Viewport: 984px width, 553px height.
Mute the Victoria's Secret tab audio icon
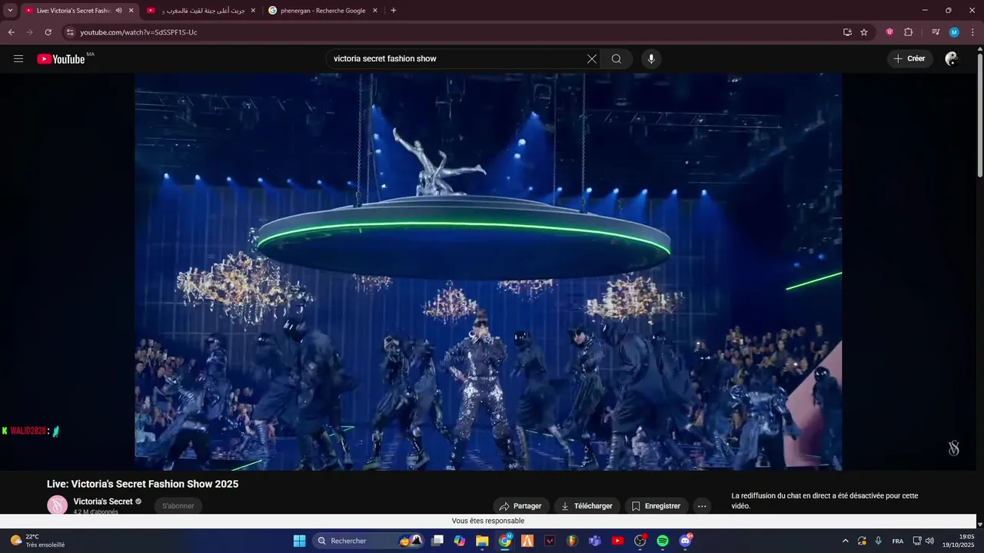tap(118, 11)
